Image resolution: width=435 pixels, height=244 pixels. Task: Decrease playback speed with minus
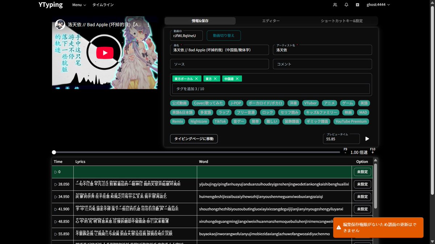tap(345, 152)
